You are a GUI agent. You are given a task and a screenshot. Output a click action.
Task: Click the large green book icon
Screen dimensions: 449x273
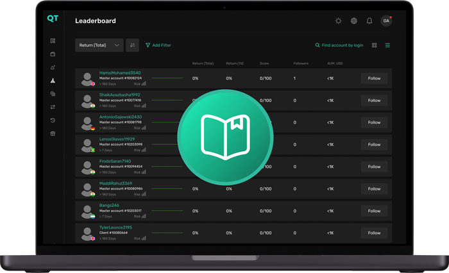coord(225,137)
